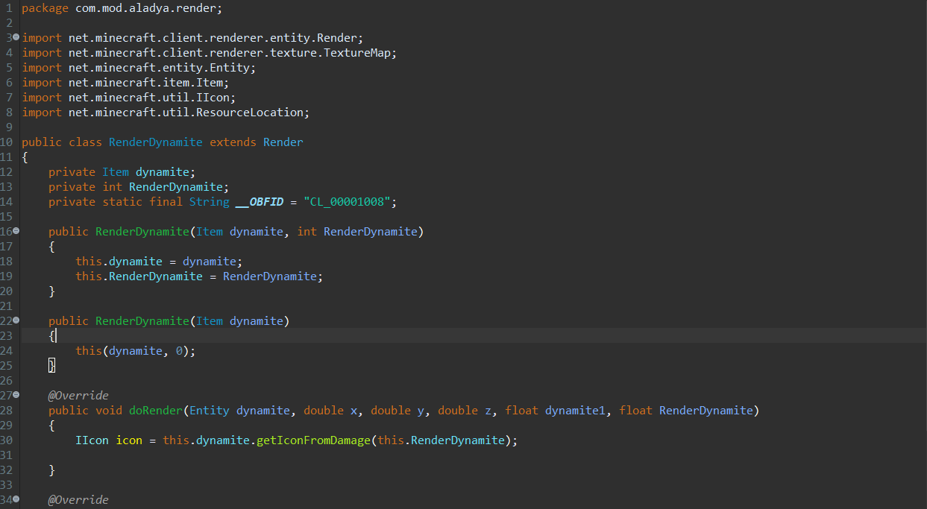Screen dimensions: 927x509
Task: Click the class name RenderDynamite in declaration
Action: [x=155, y=142]
